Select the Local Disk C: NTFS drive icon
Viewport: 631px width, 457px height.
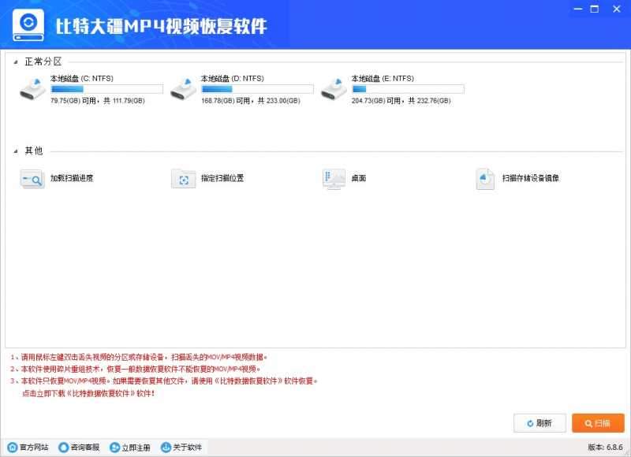(x=32, y=89)
